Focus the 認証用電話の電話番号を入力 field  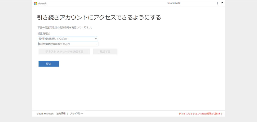click(68, 44)
